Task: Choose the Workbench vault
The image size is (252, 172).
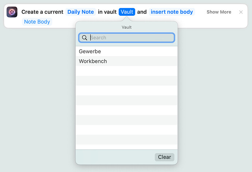Action: (93, 61)
